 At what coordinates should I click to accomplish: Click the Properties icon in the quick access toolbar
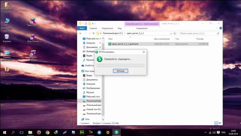[86, 23]
